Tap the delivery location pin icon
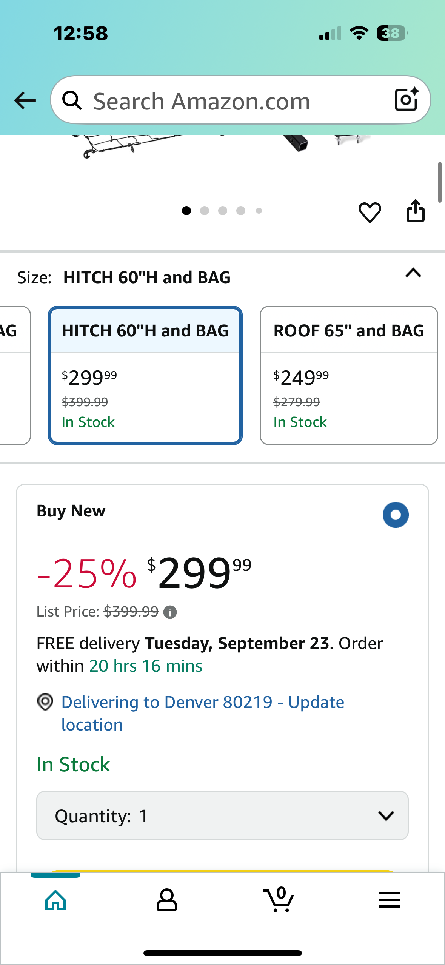445x965 pixels. pos(45,702)
